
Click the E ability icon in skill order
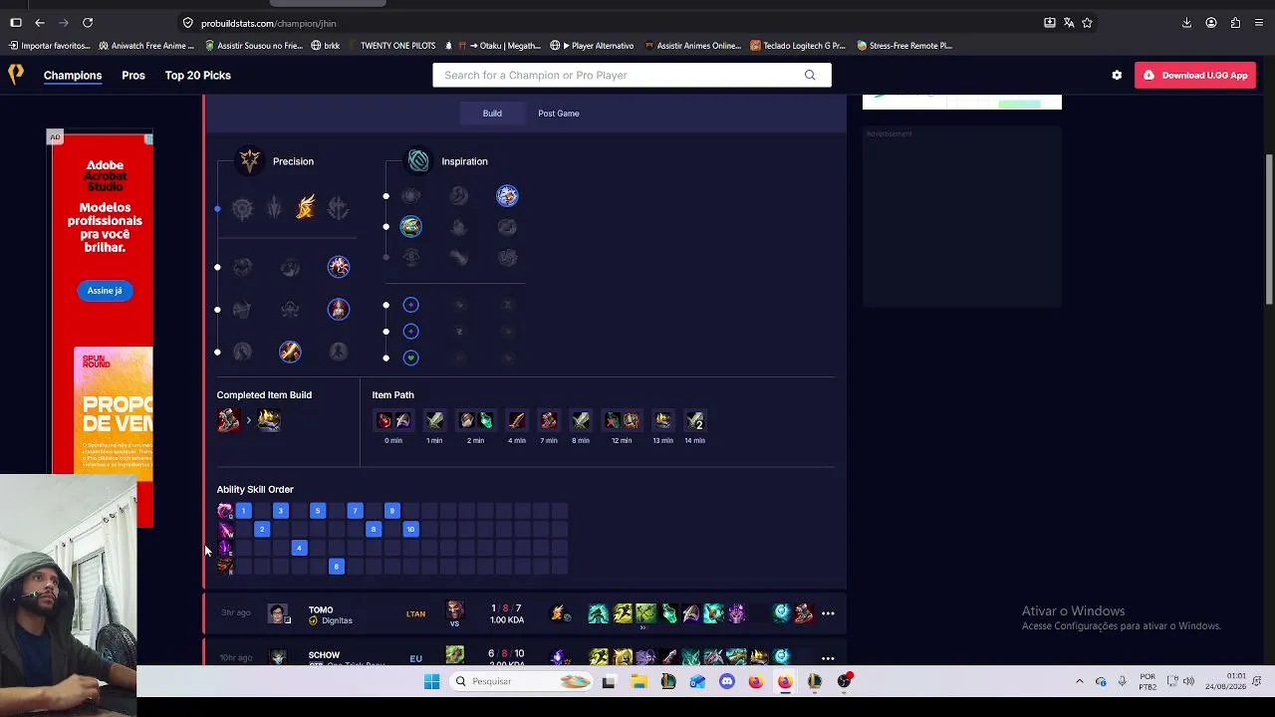225,548
